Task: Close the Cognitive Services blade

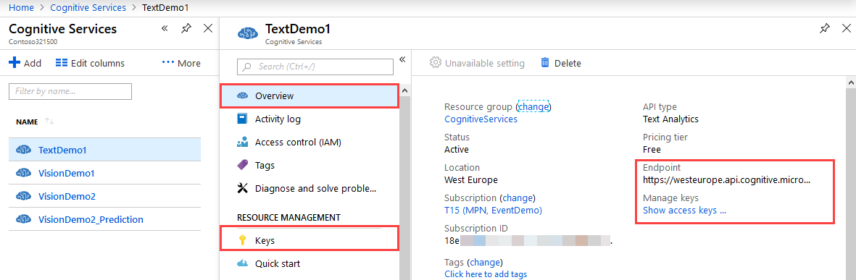Action: tap(208, 29)
